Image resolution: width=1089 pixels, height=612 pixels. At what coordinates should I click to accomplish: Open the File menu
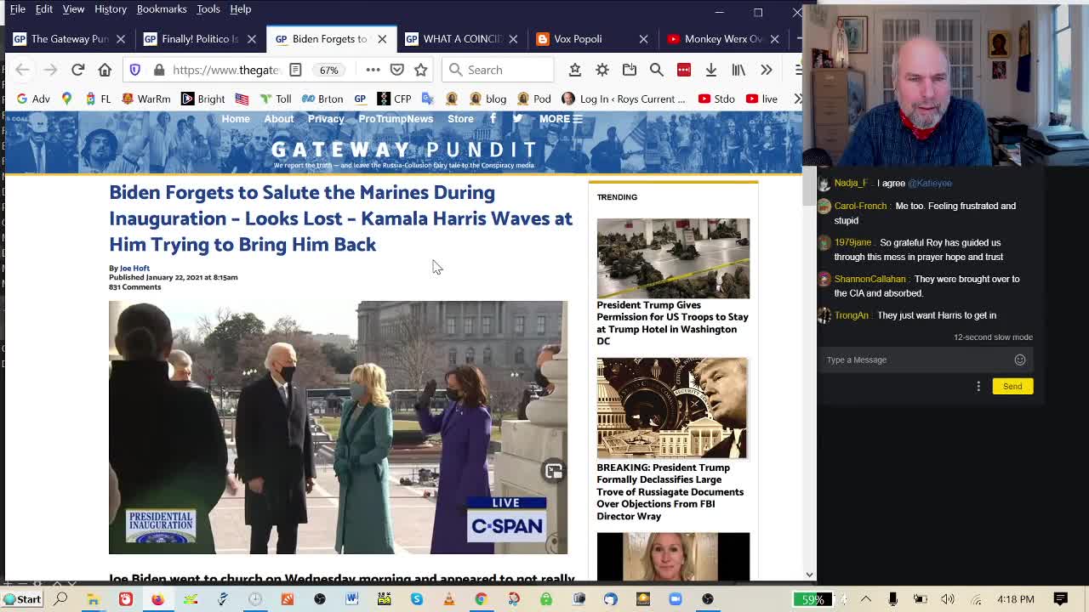coord(17,8)
